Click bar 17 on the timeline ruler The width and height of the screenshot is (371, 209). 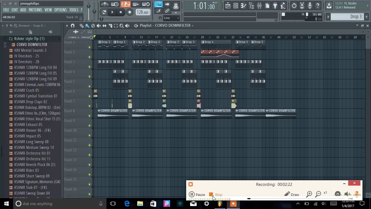156,37
